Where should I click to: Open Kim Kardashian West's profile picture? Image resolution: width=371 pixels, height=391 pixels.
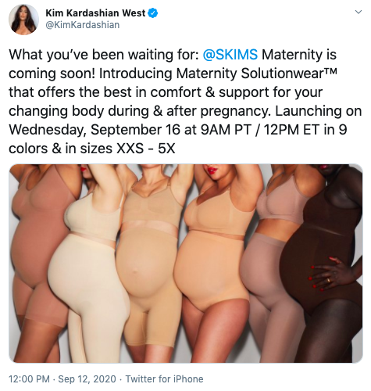point(23,20)
